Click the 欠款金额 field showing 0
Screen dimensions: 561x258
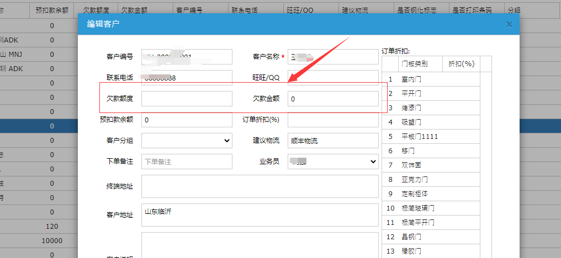pyautogui.click(x=333, y=99)
